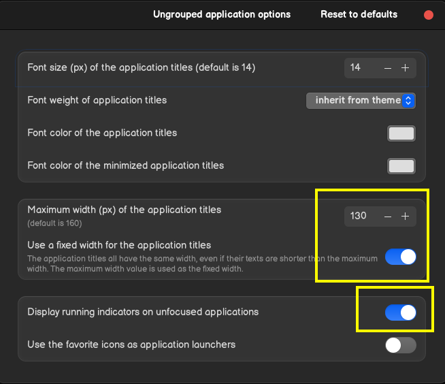Click the Ungrouped application options title

pyautogui.click(x=222, y=14)
